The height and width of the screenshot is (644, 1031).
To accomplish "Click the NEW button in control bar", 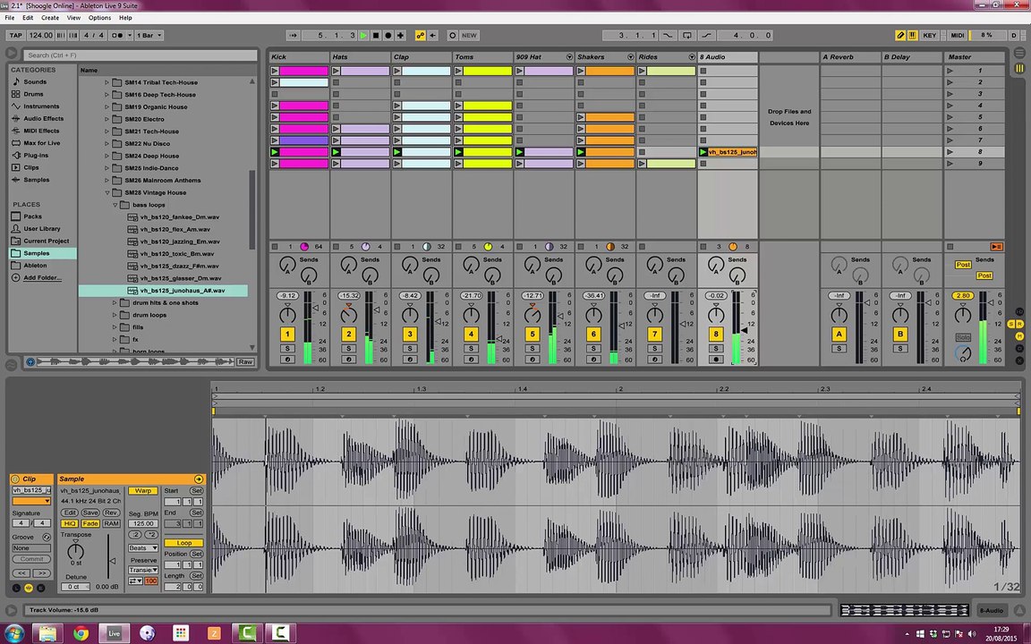I will coord(469,36).
